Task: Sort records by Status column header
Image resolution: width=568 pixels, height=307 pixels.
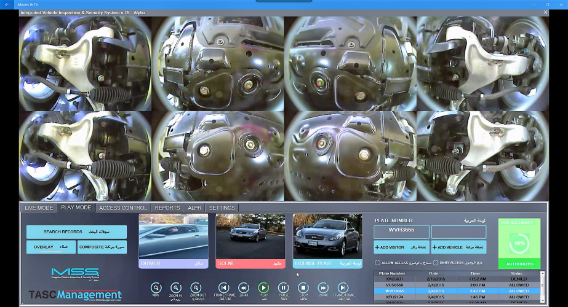Action: pyautogui.click(x=516, y=273)
